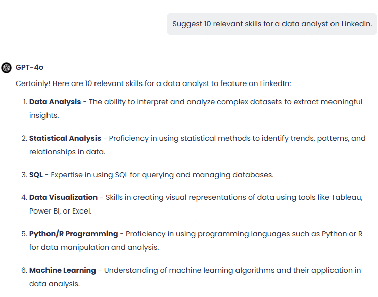Select the user prompt message bubble
This screenshot has width=378, height=297.
coord(272,24)
